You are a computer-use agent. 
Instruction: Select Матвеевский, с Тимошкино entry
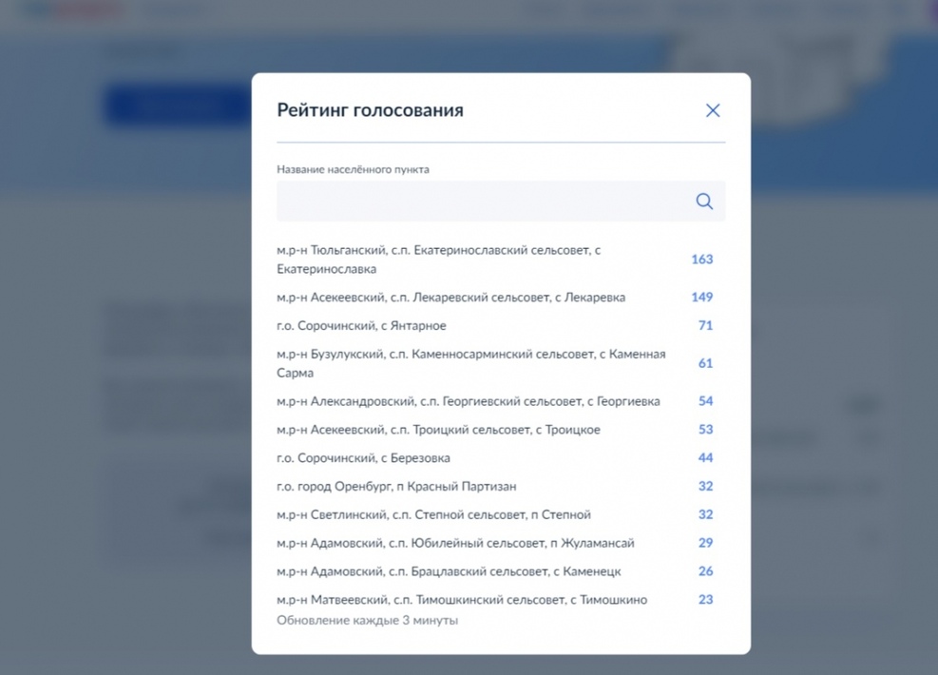coord(462,600)
